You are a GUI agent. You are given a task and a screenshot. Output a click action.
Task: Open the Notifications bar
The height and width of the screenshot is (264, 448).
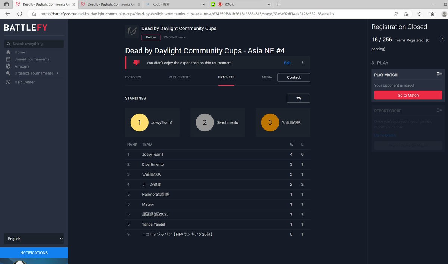click(x=34, y=252)
